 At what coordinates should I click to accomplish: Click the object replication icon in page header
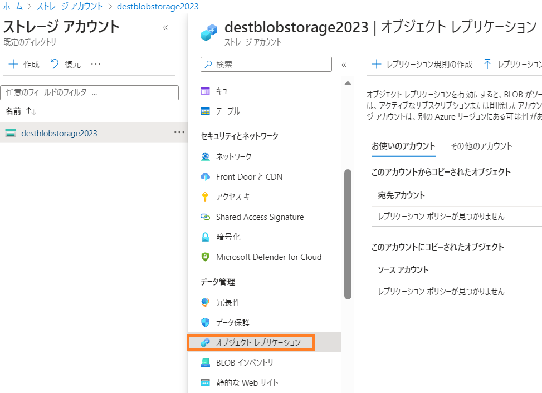[209, 32]
